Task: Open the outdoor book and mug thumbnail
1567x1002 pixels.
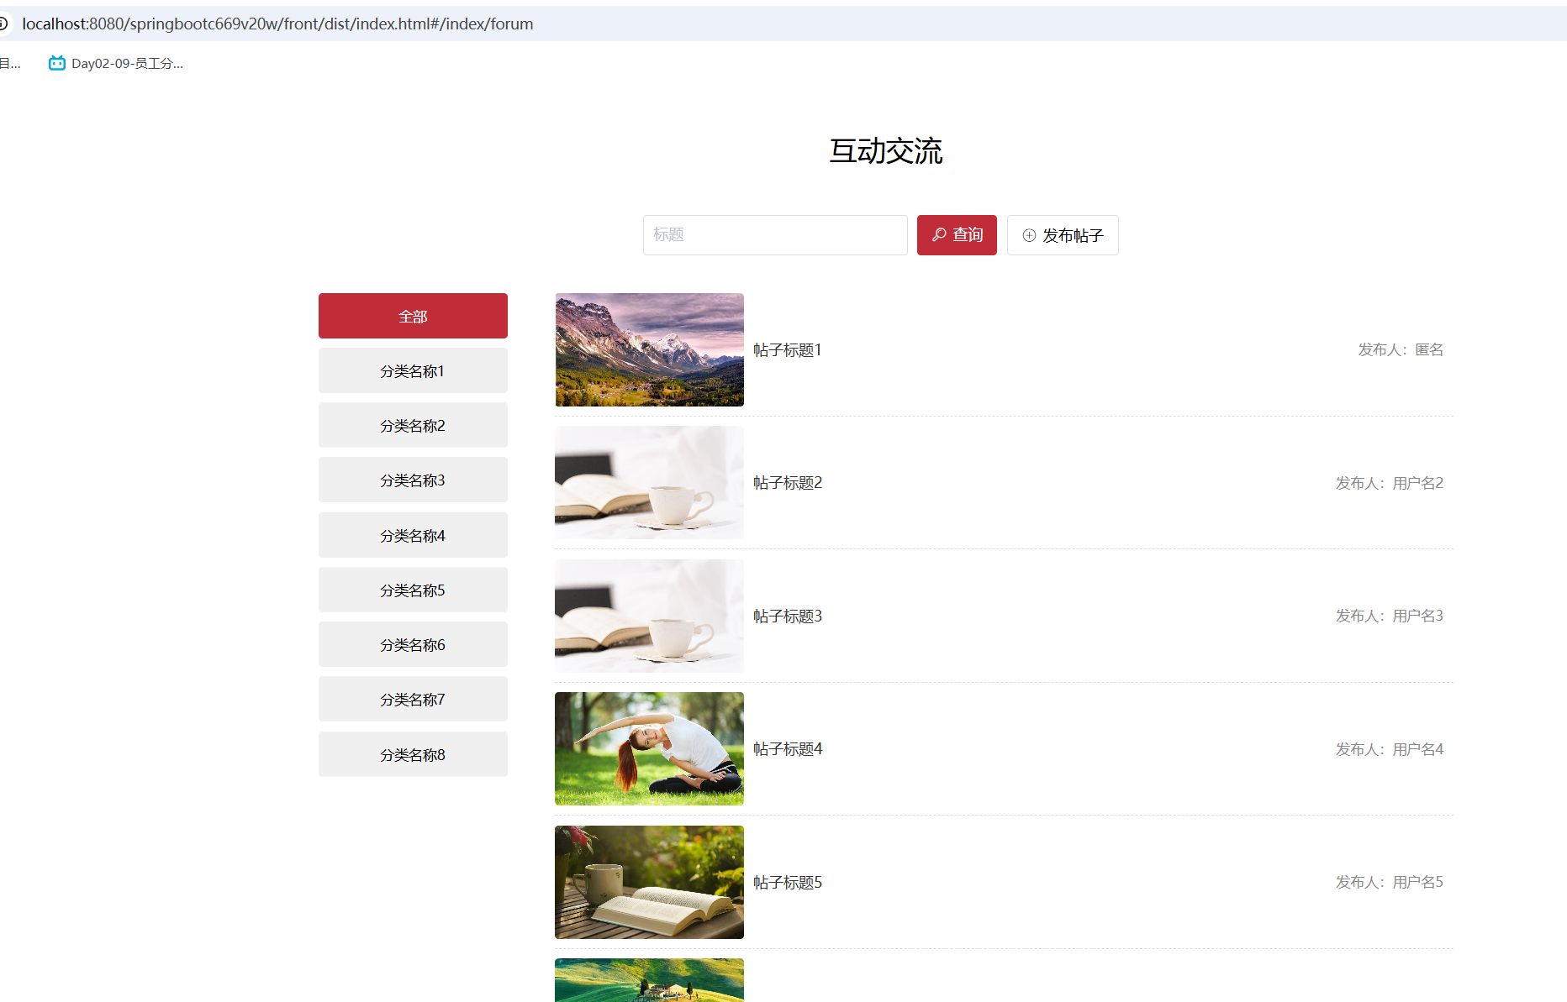Action: pos(649,882)
